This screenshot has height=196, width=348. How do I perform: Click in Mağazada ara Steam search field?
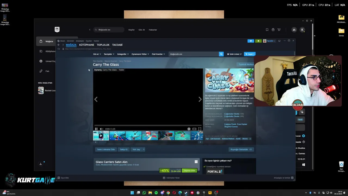[x=194, y=54]
